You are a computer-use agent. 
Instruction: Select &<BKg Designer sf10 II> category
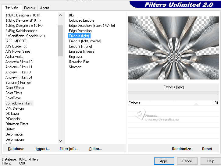[23, 15]
